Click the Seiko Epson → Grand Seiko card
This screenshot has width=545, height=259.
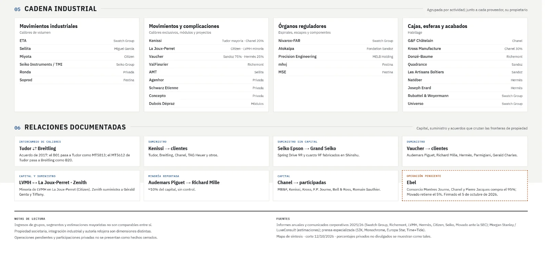tap(336, 151)
